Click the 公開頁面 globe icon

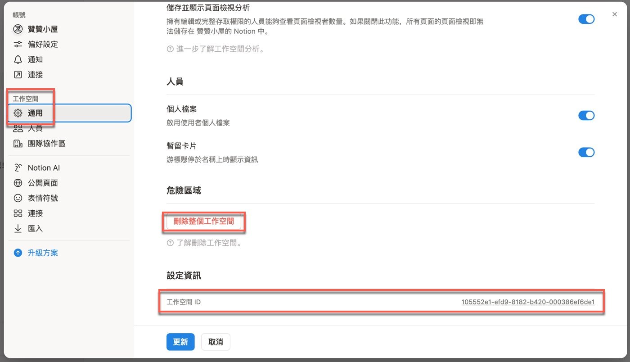tap(18, 183)
